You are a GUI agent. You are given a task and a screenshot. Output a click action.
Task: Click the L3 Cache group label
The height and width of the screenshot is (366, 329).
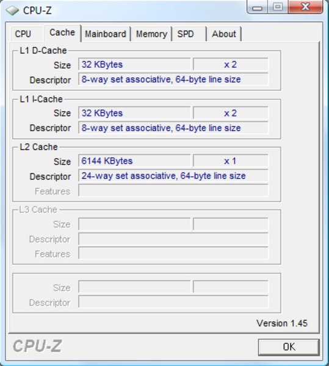tap(38, 210)
